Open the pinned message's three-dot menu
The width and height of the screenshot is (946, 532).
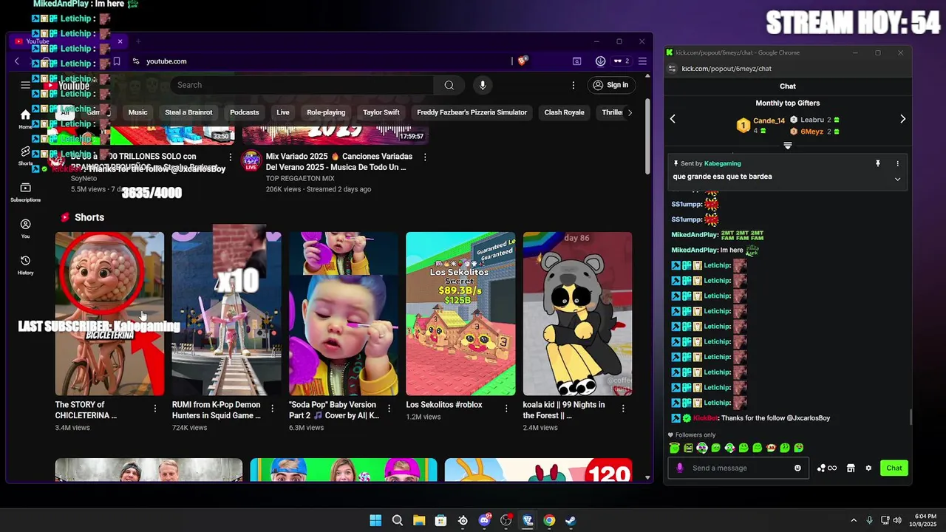tap(898, 163)
